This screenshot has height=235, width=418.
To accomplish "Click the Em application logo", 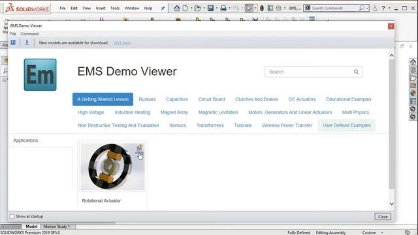I will coord(40,75).
